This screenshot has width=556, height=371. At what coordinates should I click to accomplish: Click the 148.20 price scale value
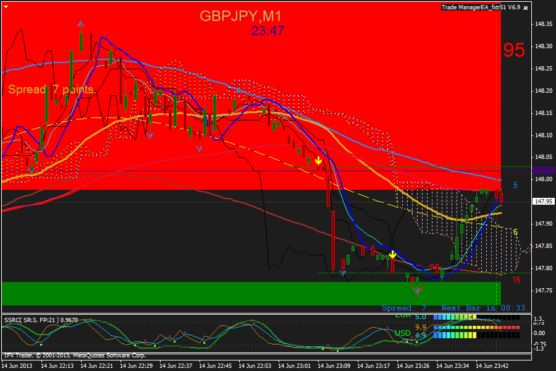[544, 91]
